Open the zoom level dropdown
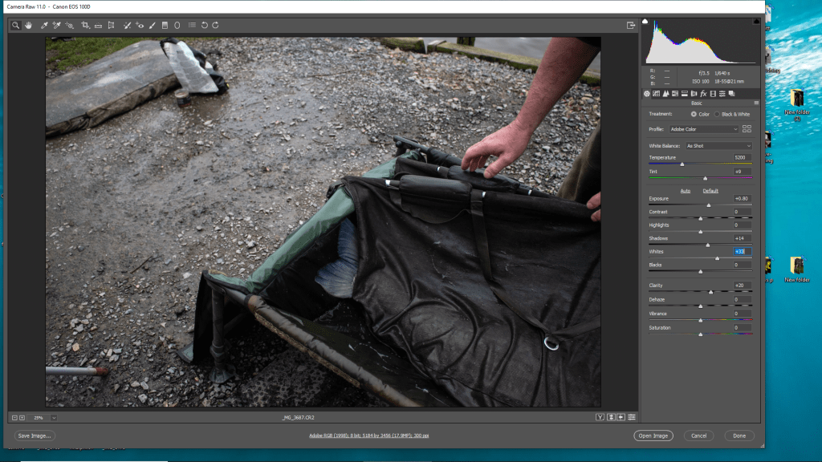 (54, 417)
